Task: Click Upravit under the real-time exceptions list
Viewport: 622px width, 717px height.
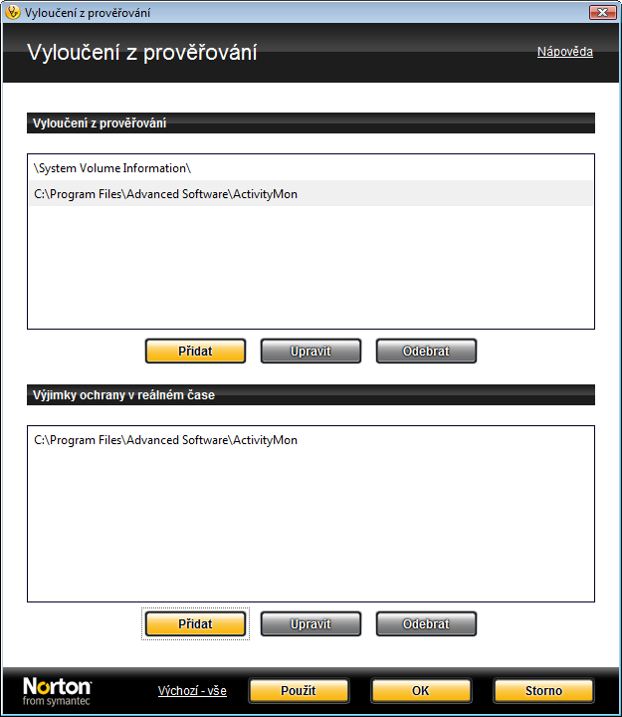Action: click(311, 624)
